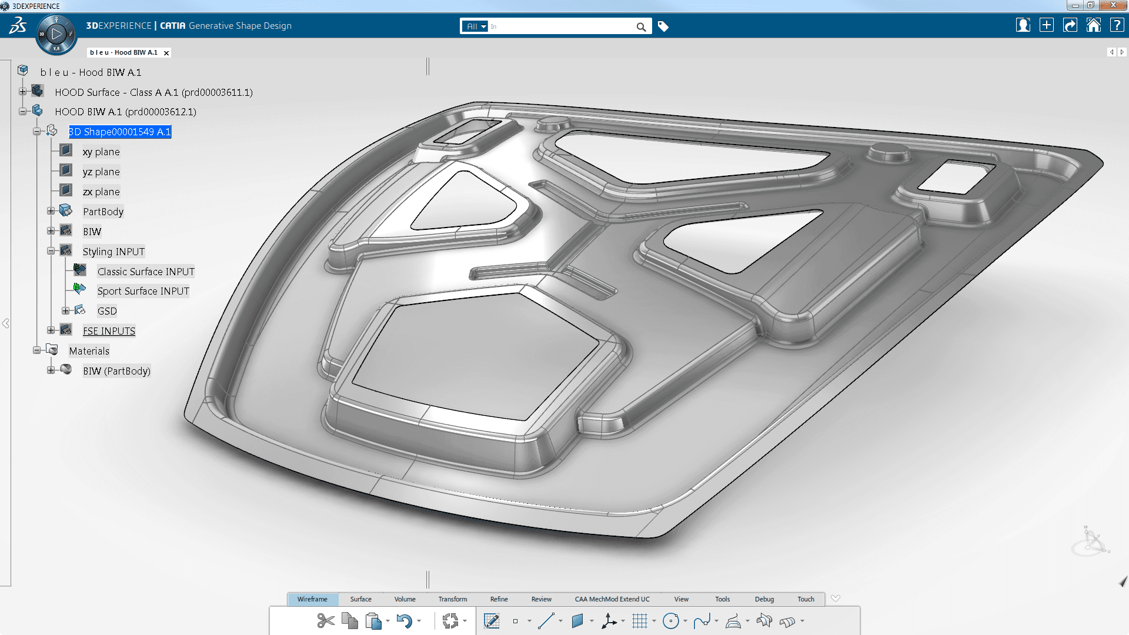
Task: Select the Line tool
Action: click(546, 621)
